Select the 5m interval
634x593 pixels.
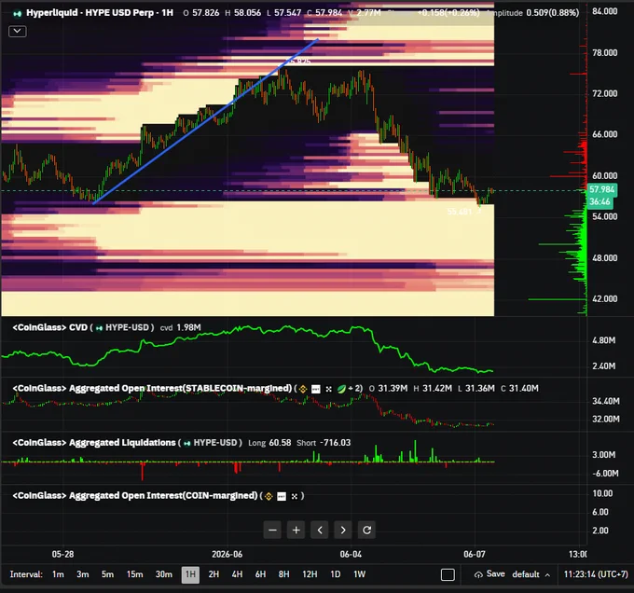coord(107,574)
